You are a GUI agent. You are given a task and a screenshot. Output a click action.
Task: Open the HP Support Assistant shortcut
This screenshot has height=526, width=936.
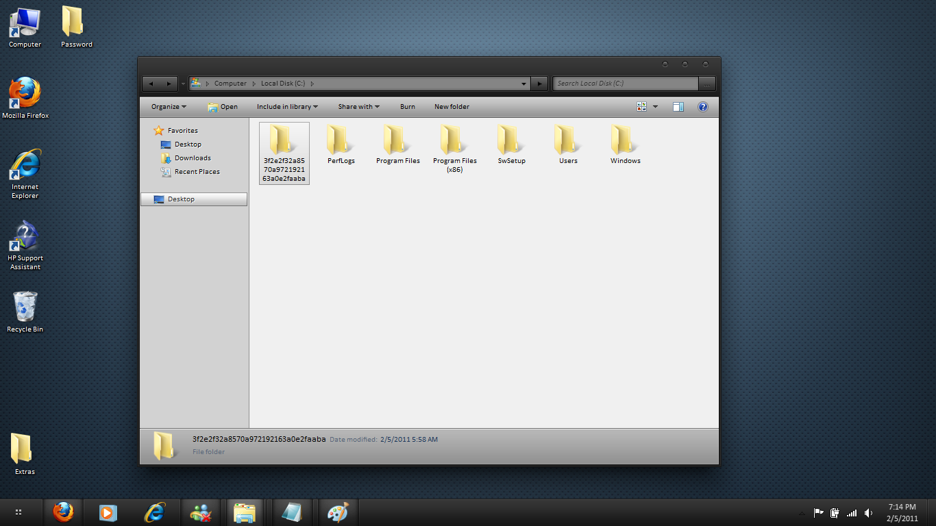click(x=25, y=245)
